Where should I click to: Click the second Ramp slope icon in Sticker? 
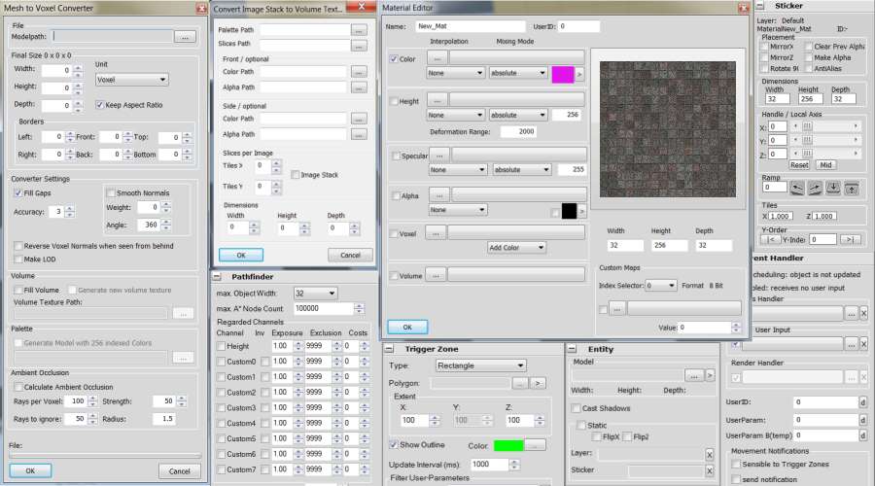[x=815, y=188]
